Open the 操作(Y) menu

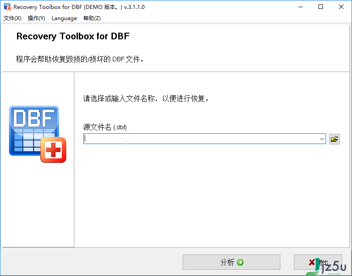36,18
